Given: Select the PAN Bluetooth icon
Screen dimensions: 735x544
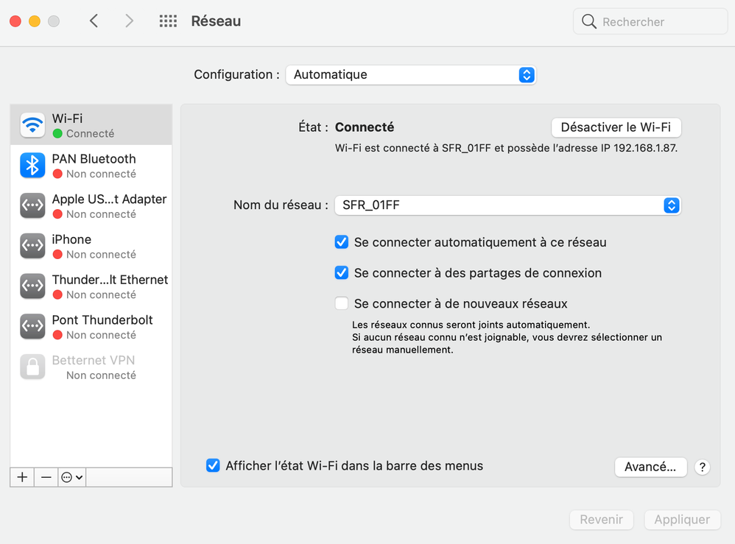Looking at the screenshot, I should point(32,166).
